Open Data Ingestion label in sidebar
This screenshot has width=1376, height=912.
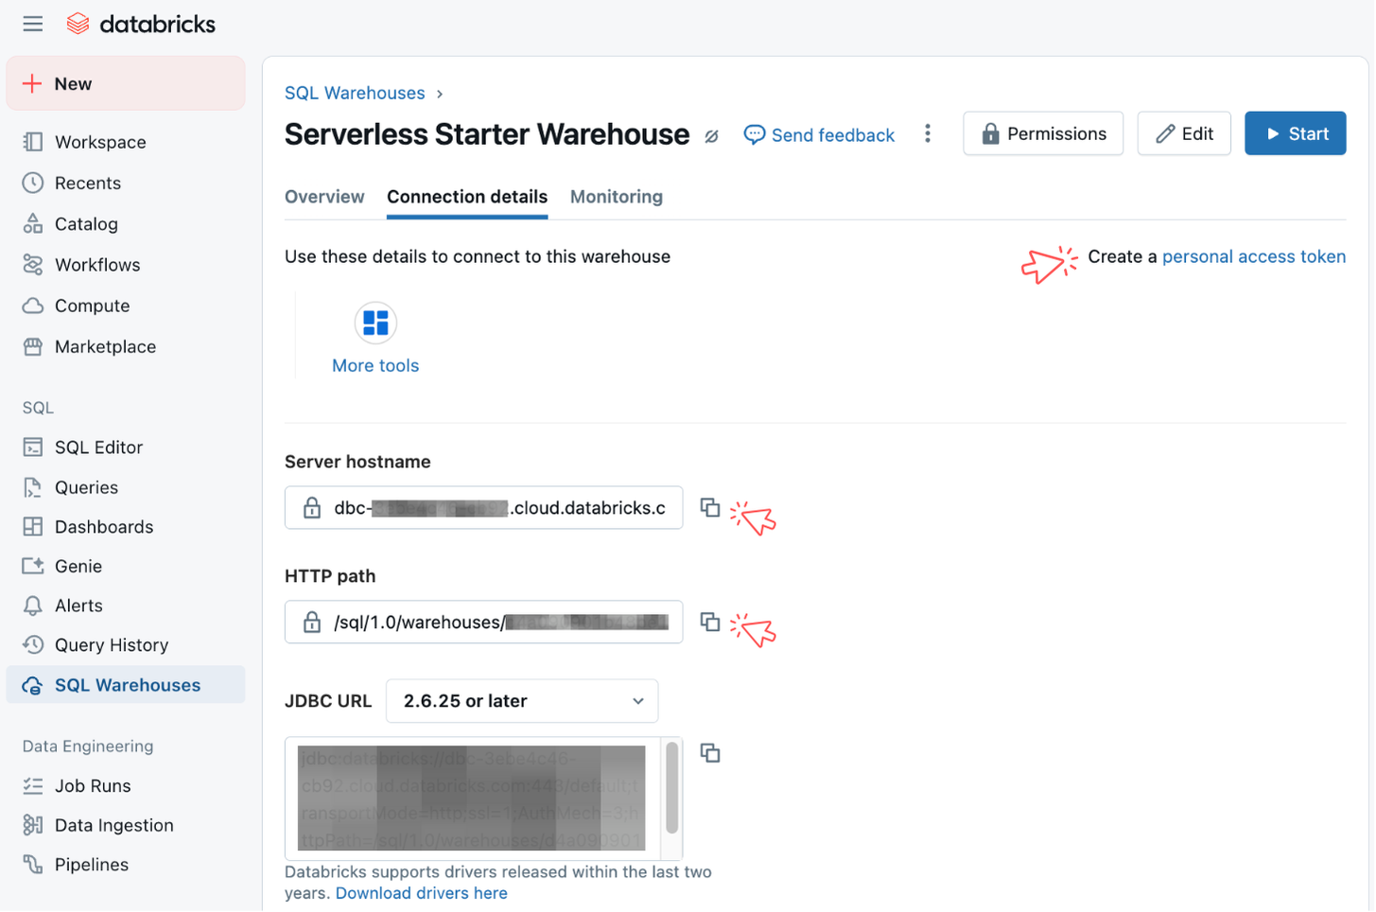pos(114,825)
